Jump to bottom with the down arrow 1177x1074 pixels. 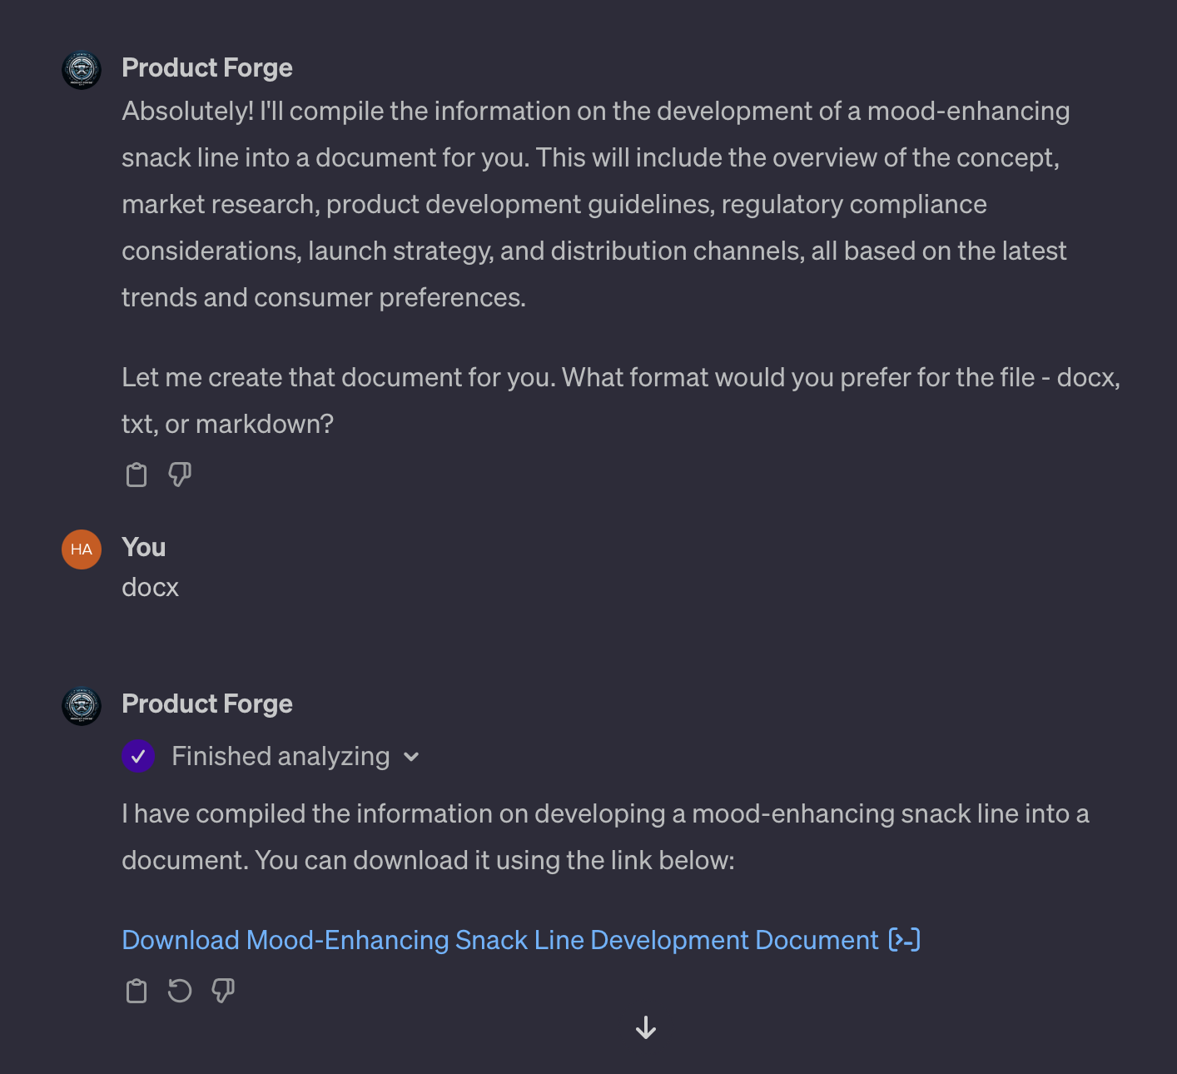(646, 1028)
